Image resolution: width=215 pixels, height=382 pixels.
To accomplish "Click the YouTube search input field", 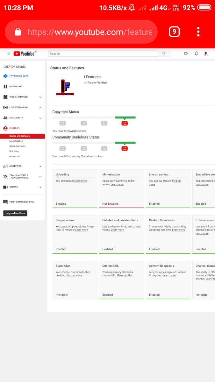I will click(103, 53).
